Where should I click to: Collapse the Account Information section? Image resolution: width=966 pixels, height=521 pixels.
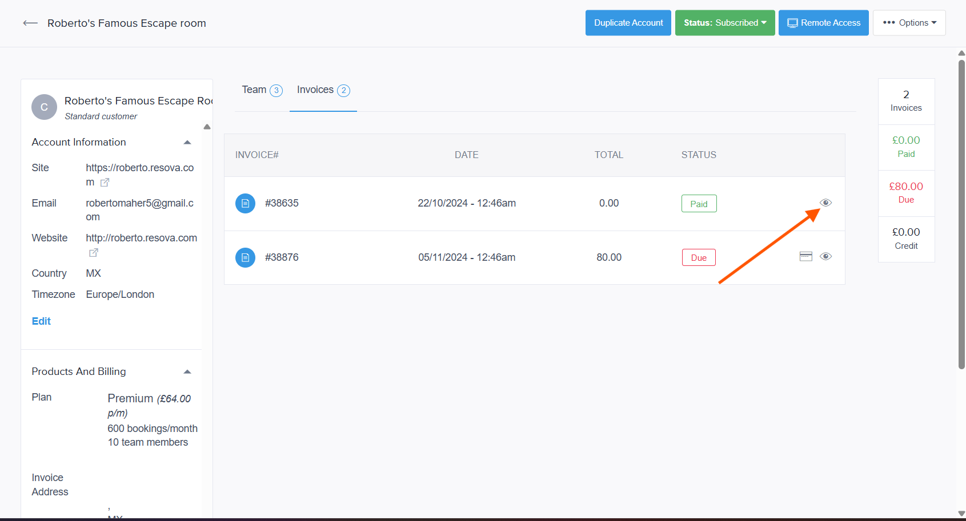[x=187, y=142]
